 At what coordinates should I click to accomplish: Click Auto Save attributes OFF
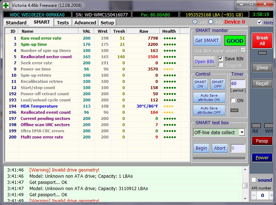point(209,110)
